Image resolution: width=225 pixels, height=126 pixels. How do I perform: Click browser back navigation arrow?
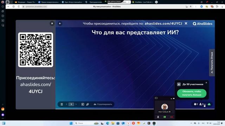[x=8, y=7]
